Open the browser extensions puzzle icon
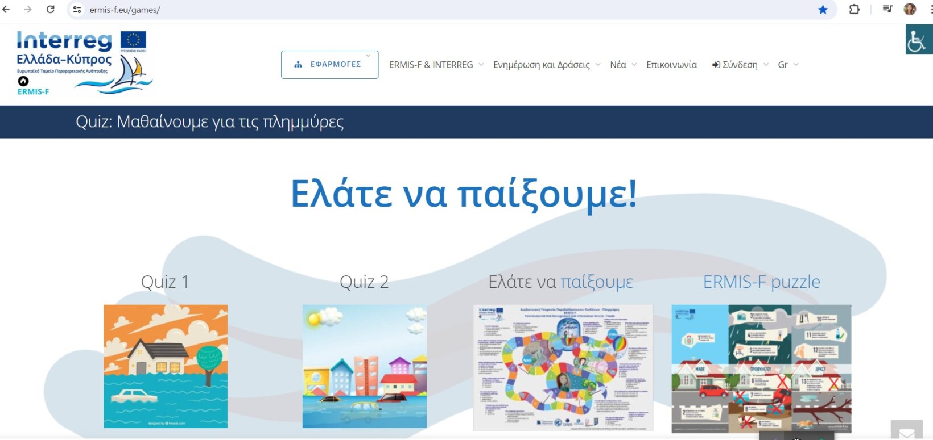 pyautogui.click(x=854, y=10)
